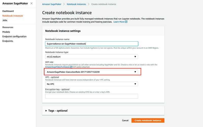203x127 pixels.
Task: Close the SageMaker sidebar with X icon
Action: pos(31,3)
